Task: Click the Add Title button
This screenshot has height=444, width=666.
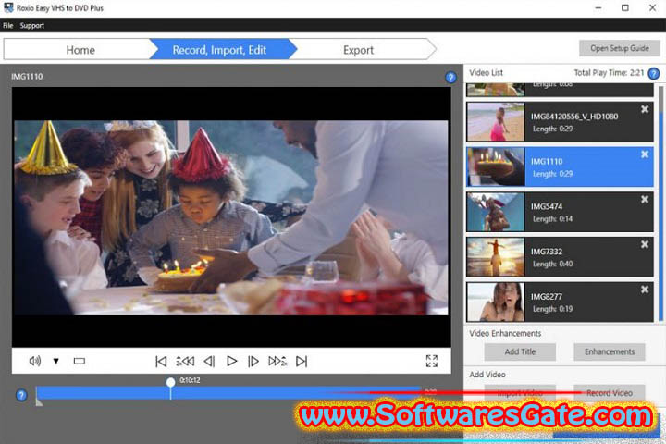Action: click(x=520, y=351)
